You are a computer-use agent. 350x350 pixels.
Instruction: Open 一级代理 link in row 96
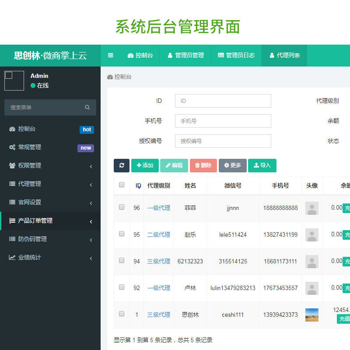[x=159, y=208]
